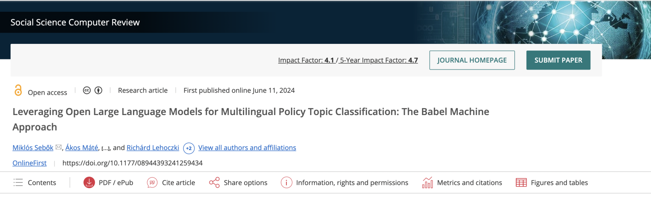Click the envelope icon beside Miklós Sebők
This screenshot has width=651, height=198.
point(59,147)
